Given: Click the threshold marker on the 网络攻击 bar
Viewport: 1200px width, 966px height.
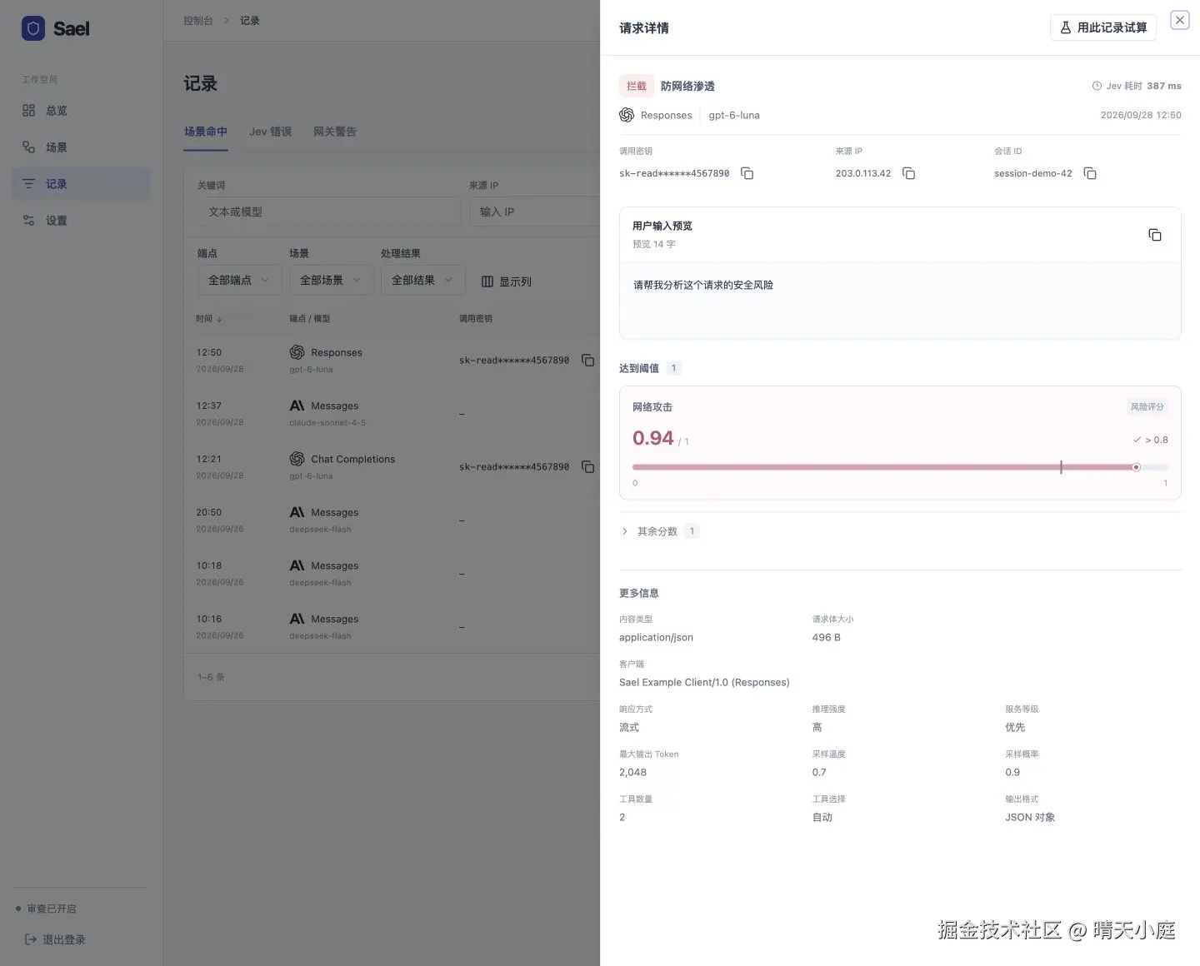Looking at the screenshot, I should [x=1061, y=467].
